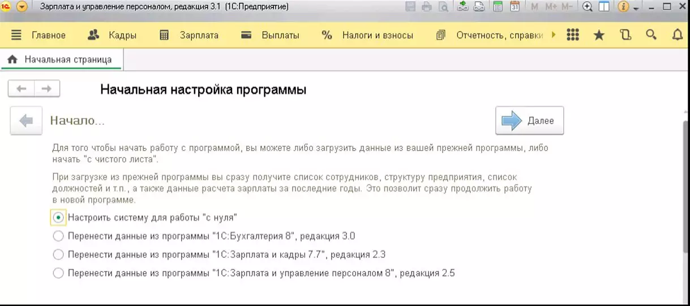
Task: Click the Зарплата table icon
Action: tap(164, 35)
